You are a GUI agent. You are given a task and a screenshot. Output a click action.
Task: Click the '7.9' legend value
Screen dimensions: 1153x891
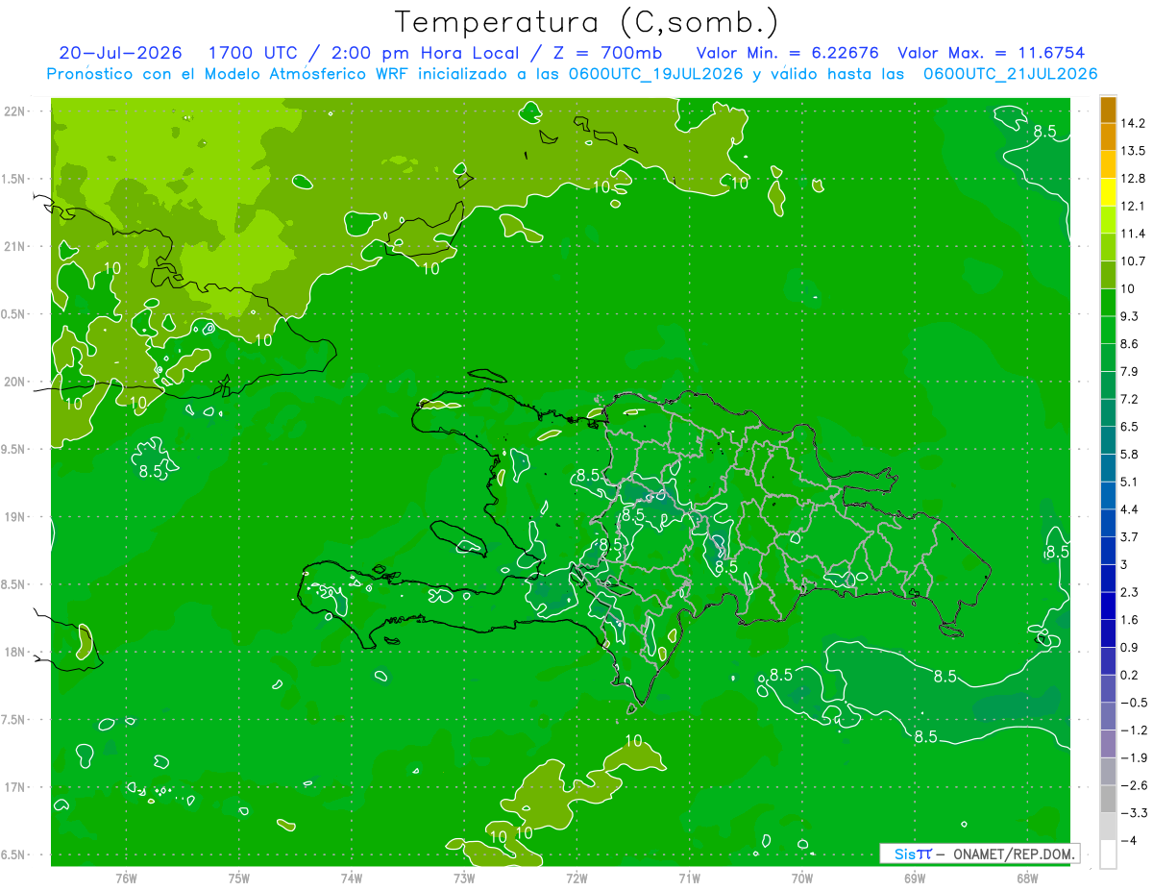(1131, 371)
